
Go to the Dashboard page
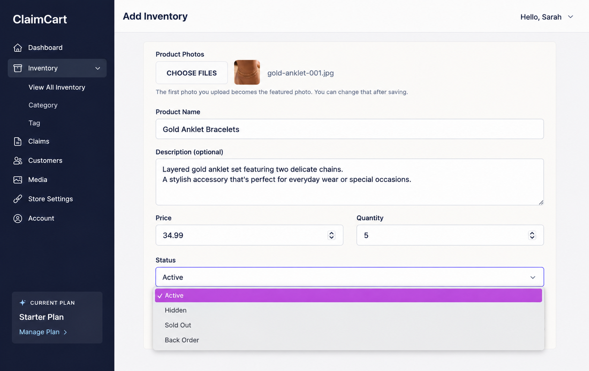45,48
